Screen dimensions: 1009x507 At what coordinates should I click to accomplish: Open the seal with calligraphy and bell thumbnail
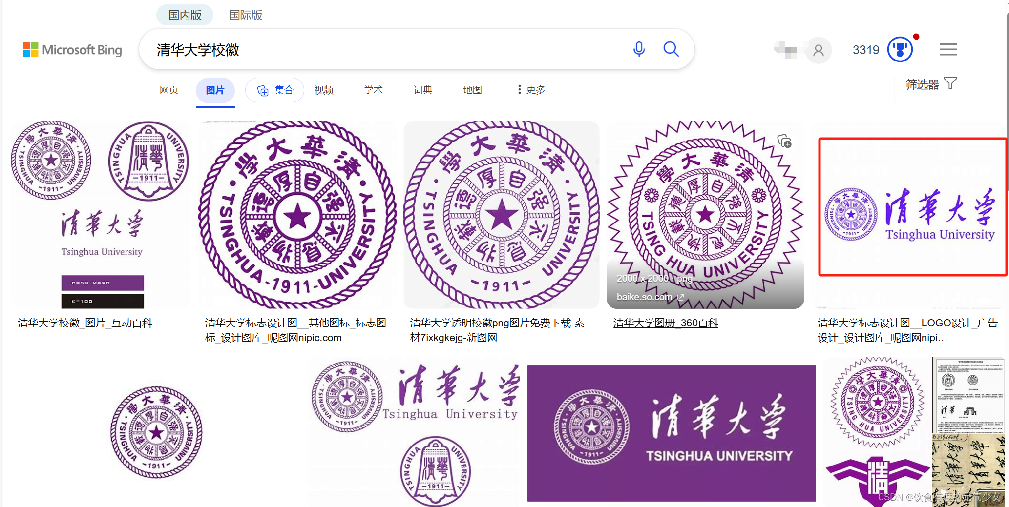coord(415,432)
